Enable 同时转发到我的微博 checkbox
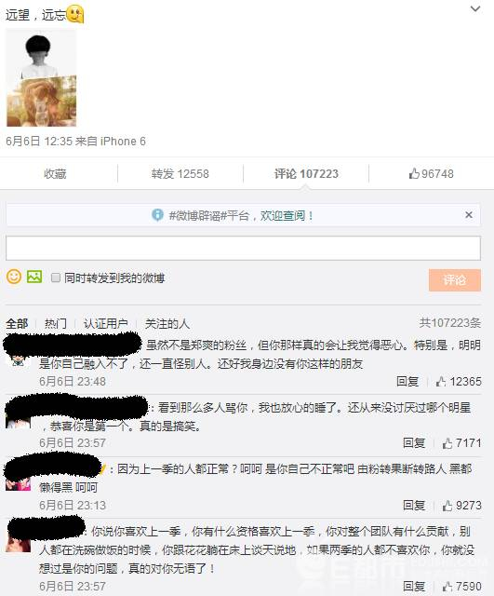 click(x=56, y=278)
